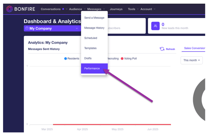
Task: Open Message History from the menu
Action: [94, 28]
